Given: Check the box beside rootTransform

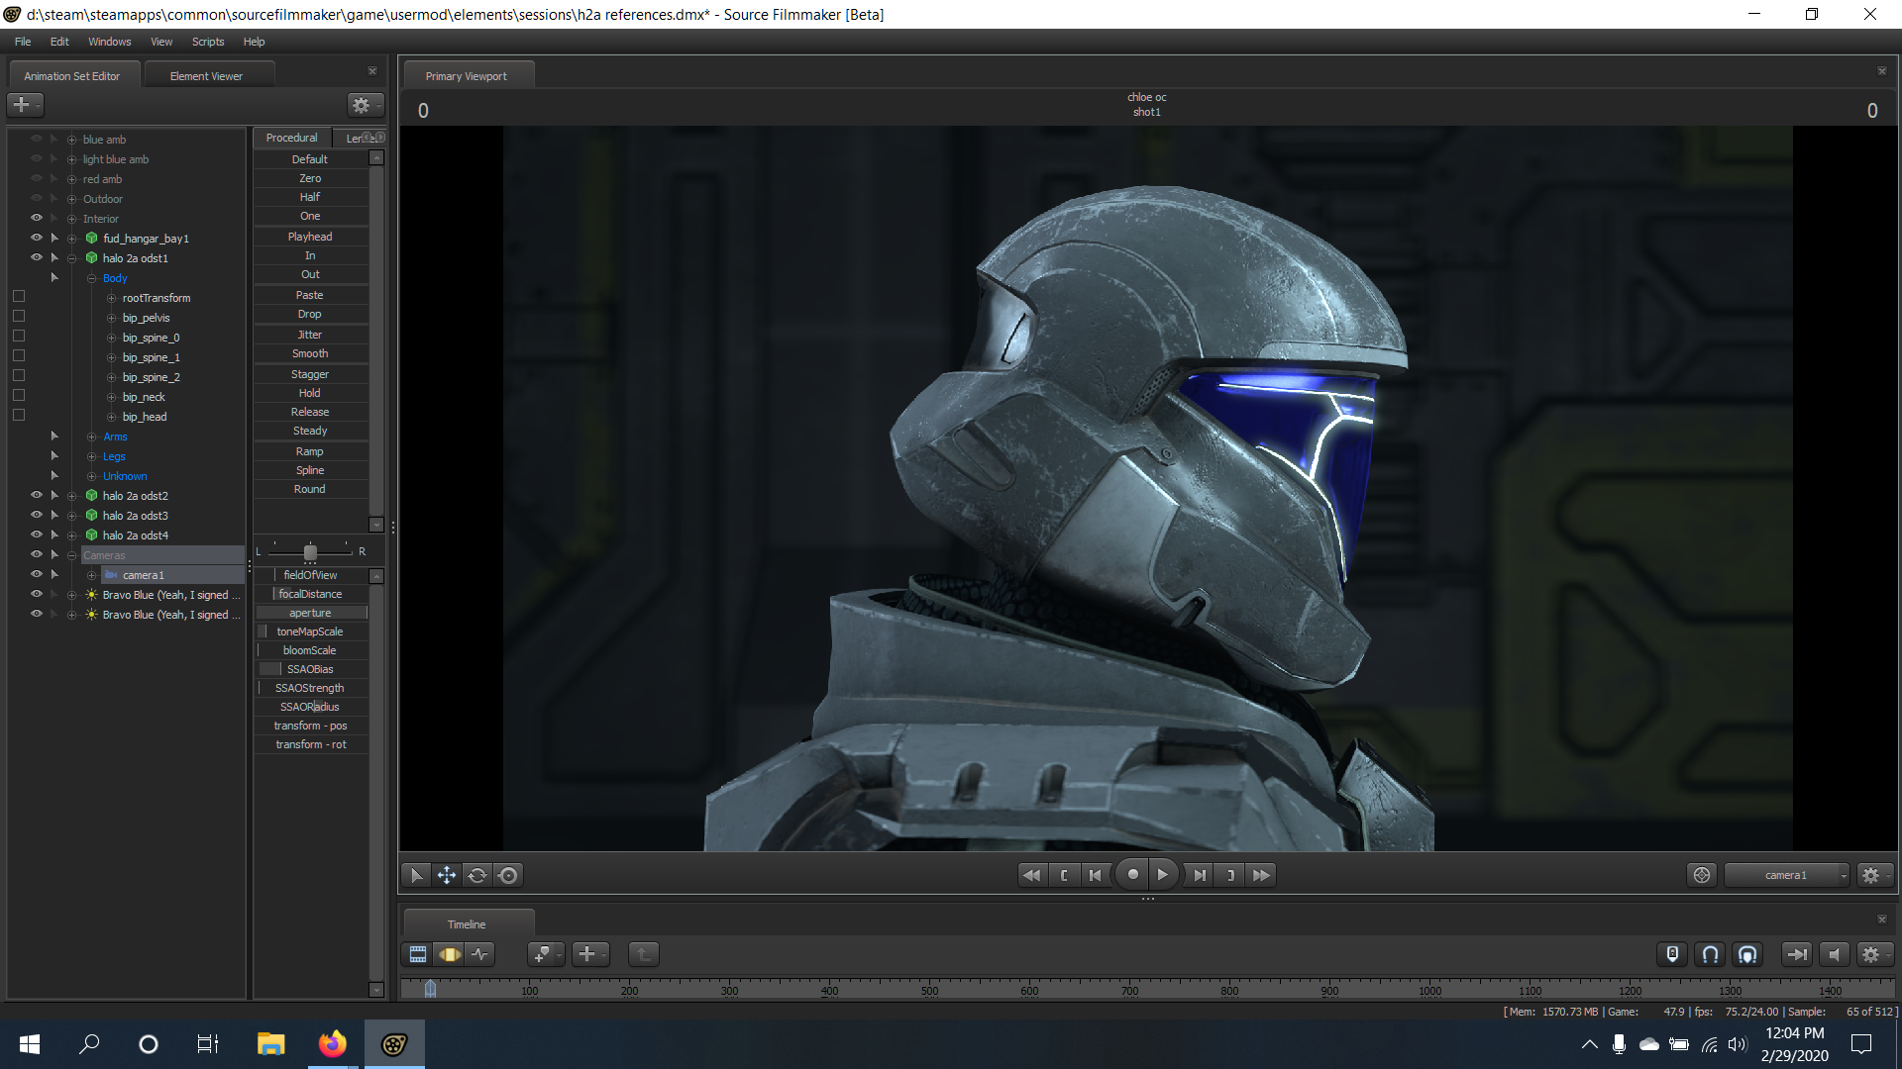Looking at the screenshot, I should 19,297.
